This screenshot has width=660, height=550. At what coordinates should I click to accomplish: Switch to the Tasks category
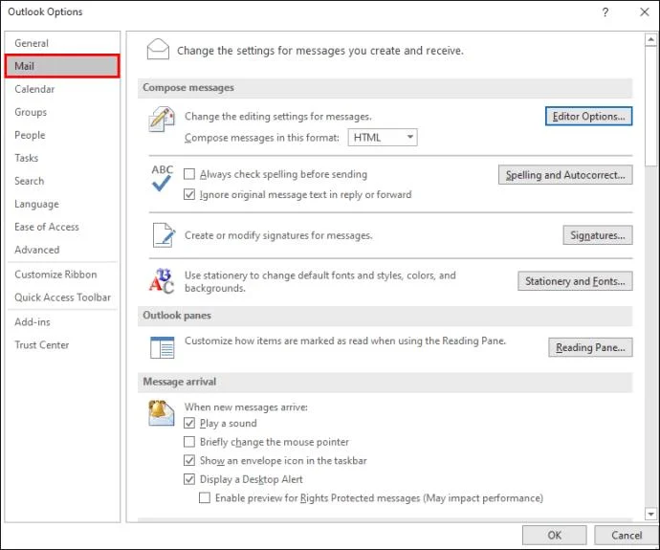point(62,158)
